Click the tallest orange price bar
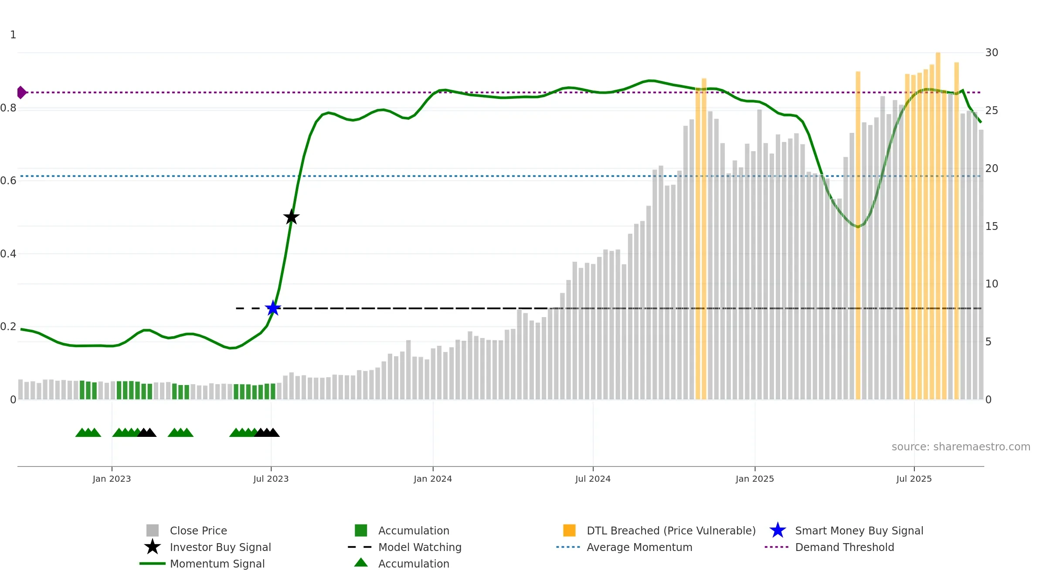 938,226
